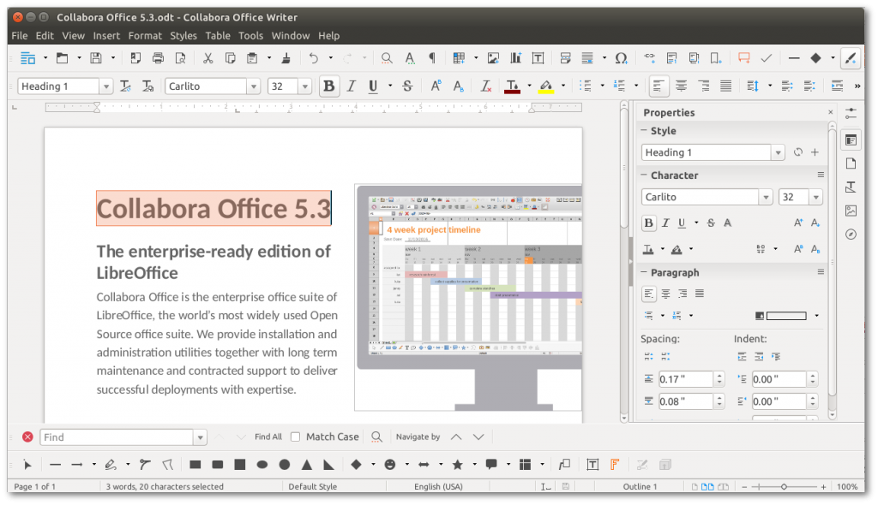The width and height of the screenshot is (878, 505).
Task: Open the sidebar Style Heading 1 dropdown
Action: pos(778,152)
